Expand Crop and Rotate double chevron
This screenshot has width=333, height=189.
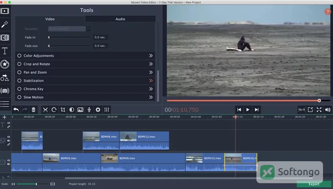point(151,64)
